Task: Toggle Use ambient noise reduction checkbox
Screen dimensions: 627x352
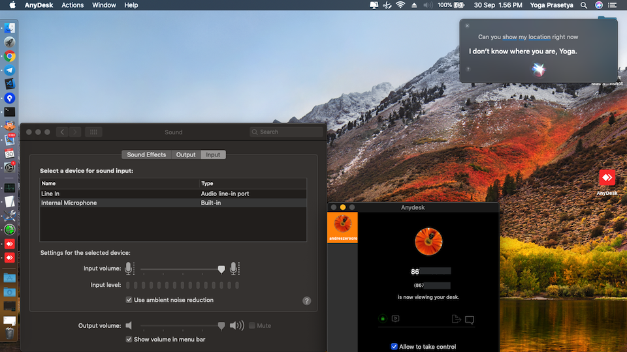Action: pos(129,300)
